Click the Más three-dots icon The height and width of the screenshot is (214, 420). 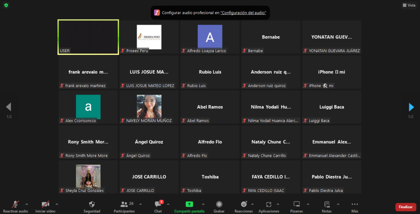[x=355, y=204]
